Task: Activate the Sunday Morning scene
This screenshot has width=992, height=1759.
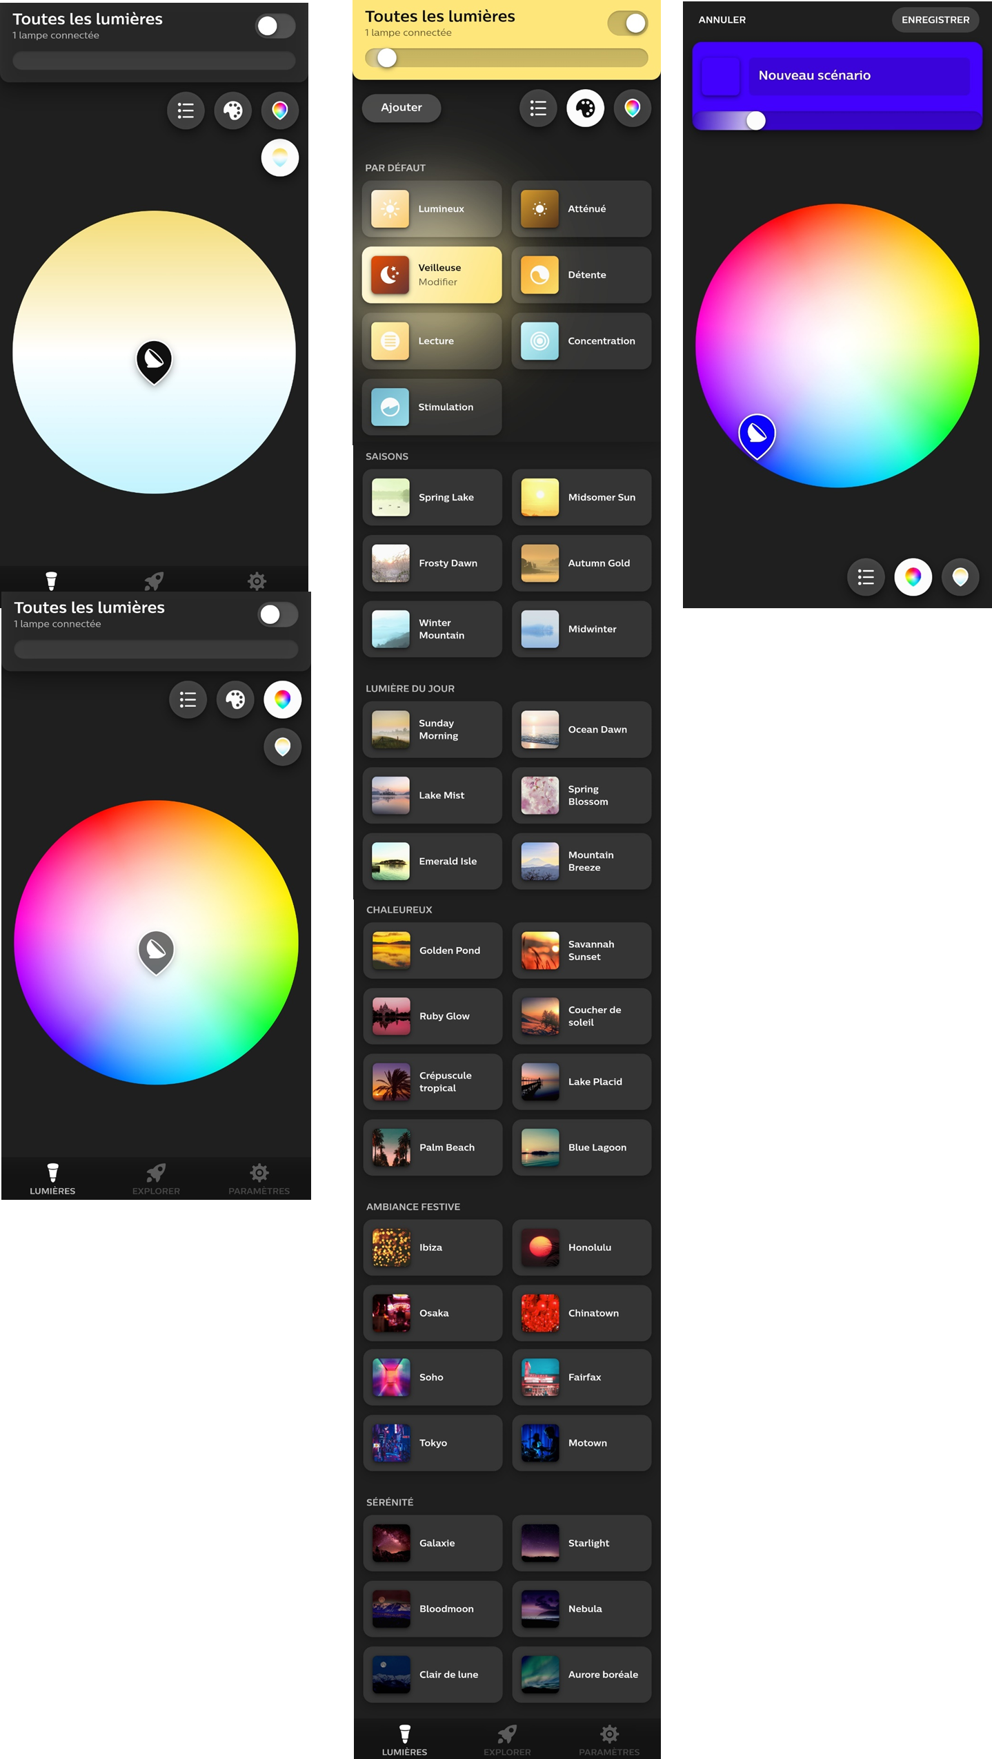Action: [433, 730]
